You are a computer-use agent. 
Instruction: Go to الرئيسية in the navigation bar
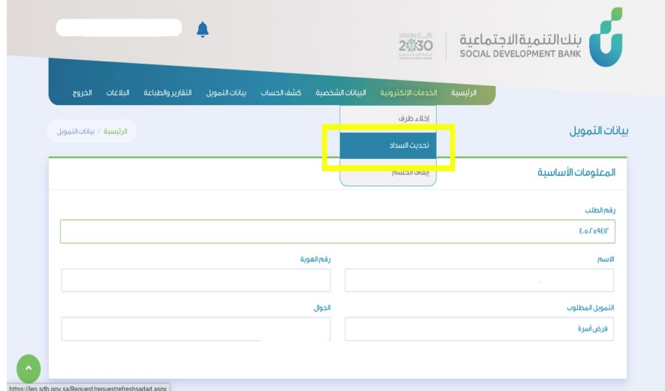(463, 92)
